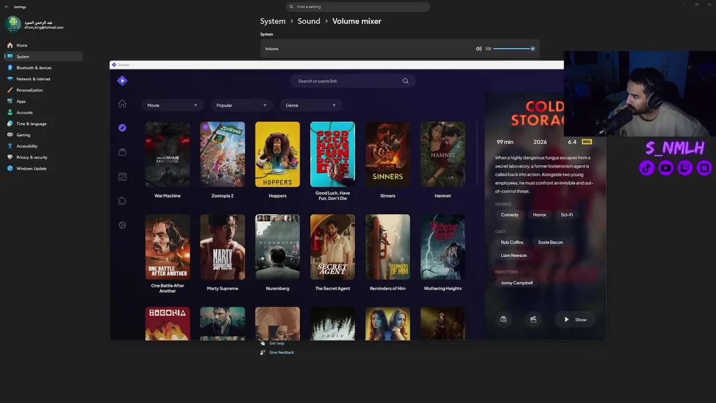Open Network & internet settings
The image size is (716, 403).
tap(44, 79)
